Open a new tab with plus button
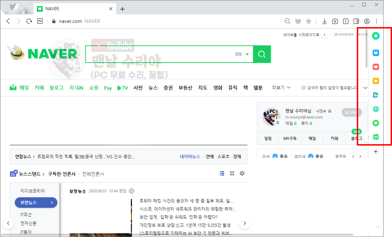Viewport: 392px width, 237px height. (x=122, y=9)
